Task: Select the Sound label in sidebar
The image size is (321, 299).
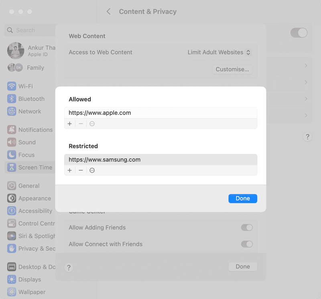Action: tap(27, 142)
